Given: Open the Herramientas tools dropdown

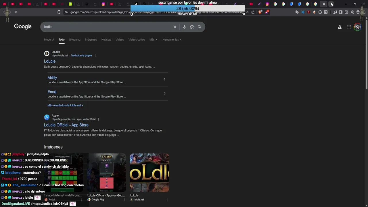Looking at the screenshot, I should (172, 39).
